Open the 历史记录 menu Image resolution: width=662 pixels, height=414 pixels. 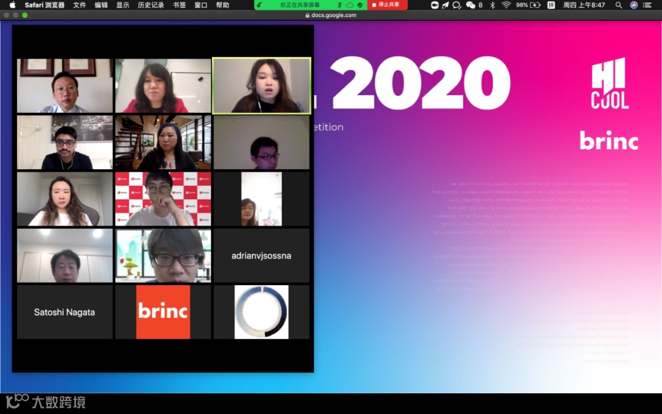(x=151, y=5)
